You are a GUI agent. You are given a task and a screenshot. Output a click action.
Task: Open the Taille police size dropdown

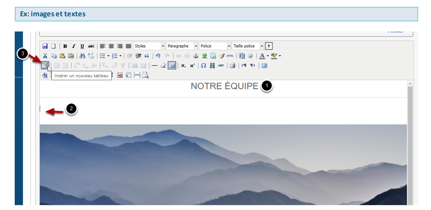pyautogui.click(x=248, y=46)
